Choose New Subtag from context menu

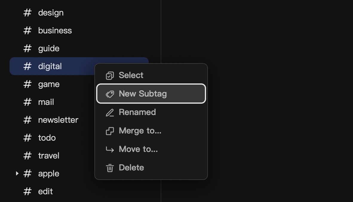pos(151,94)
